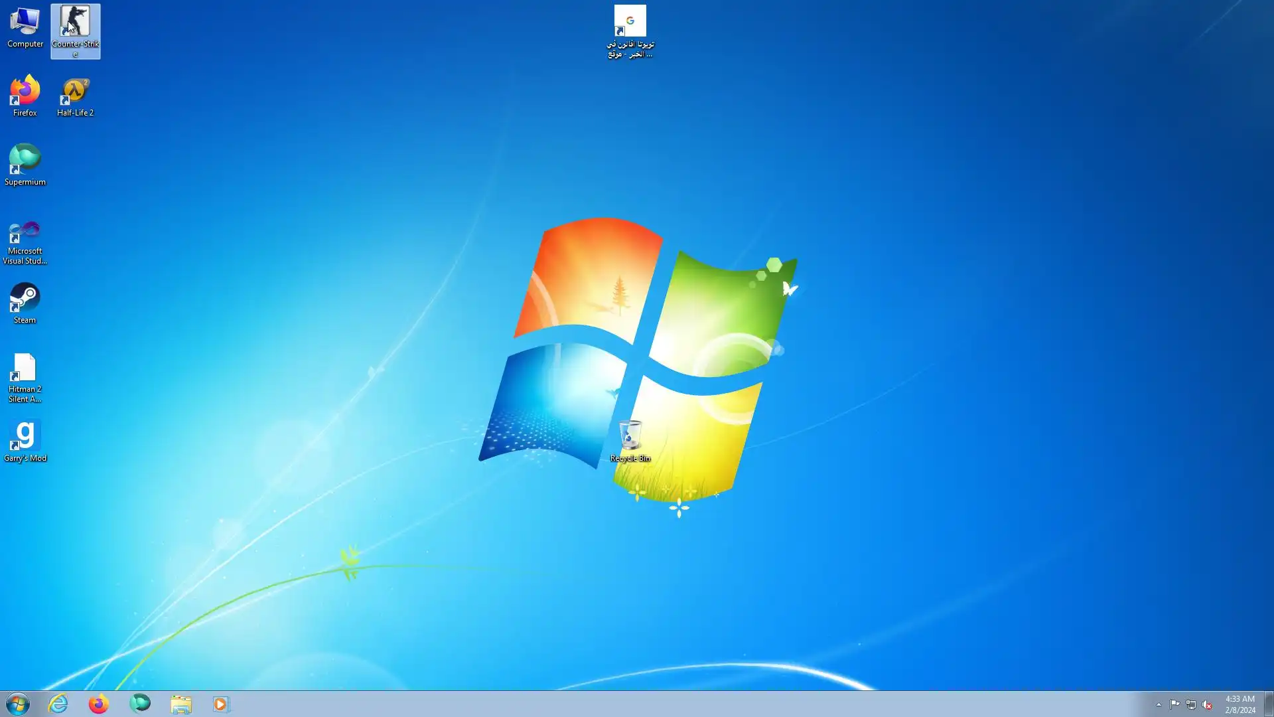
Task: Show hidden system tray icons
Action: 1159,704
